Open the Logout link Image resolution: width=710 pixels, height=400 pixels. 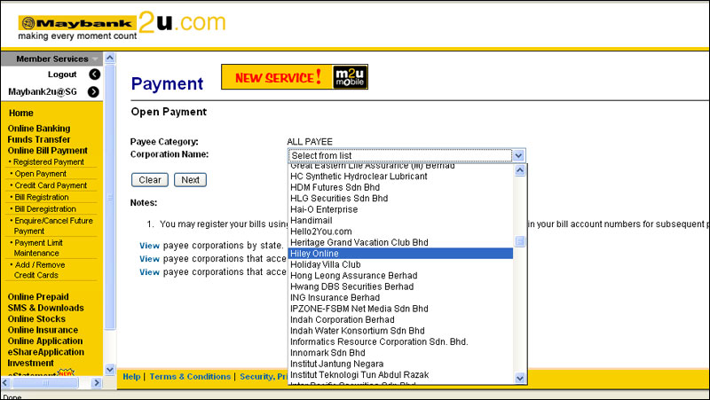tap(62, 75)
